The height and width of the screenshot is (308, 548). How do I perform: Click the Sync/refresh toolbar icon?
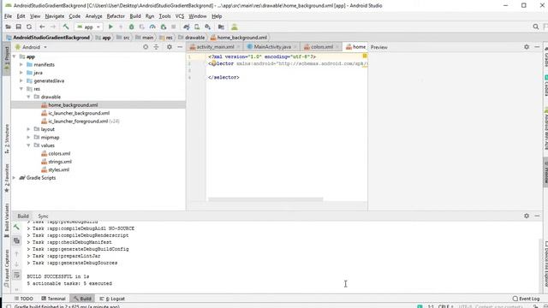click(x=29, y=27)
